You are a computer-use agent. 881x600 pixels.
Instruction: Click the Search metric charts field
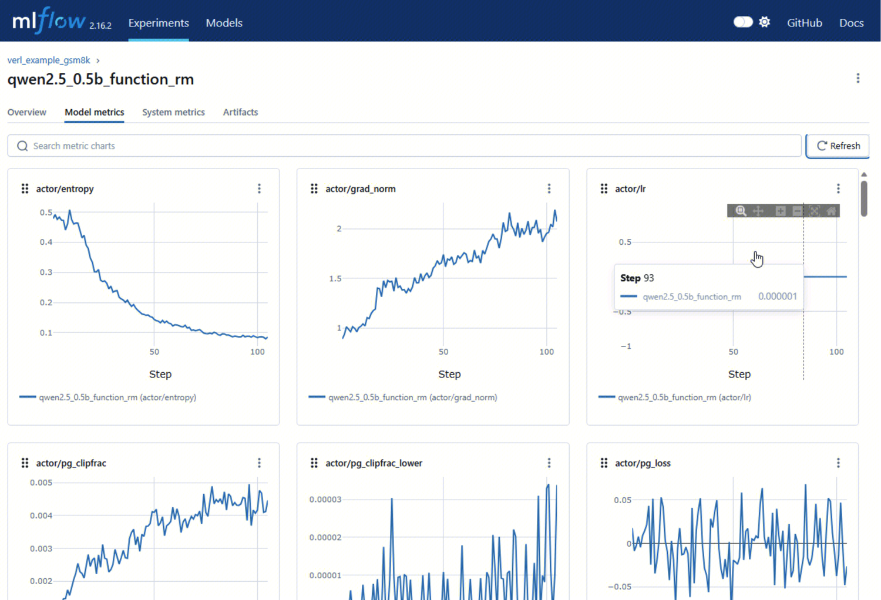click(x=404, y=146)
